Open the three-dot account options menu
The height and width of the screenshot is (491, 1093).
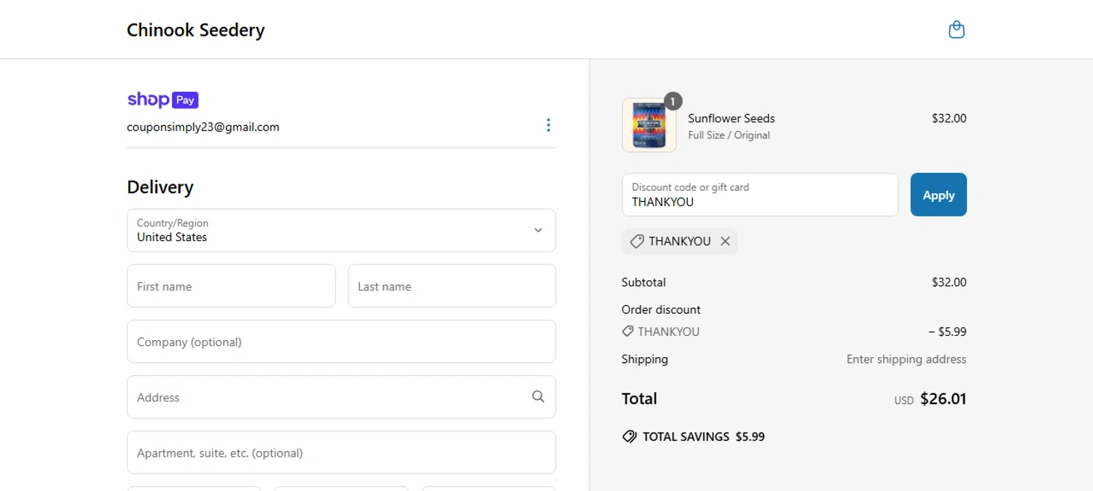pos(548,125)
